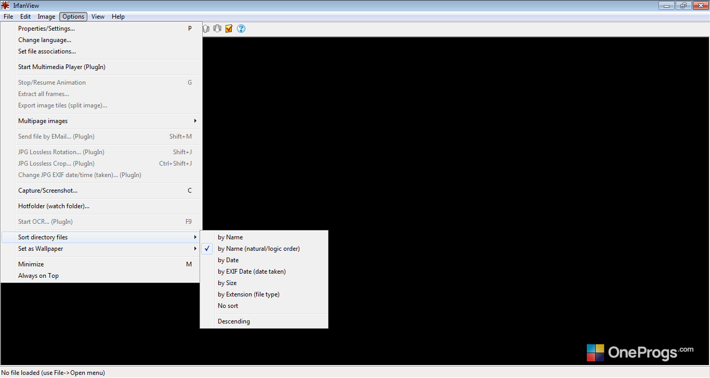Screen dimensions: 710x378
Task: Toggle Always on Top option
Action: (101, 276)
